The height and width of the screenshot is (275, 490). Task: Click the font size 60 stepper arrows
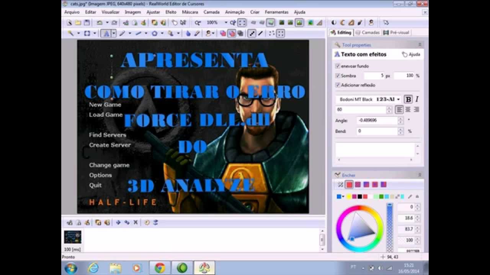point(389,110)
